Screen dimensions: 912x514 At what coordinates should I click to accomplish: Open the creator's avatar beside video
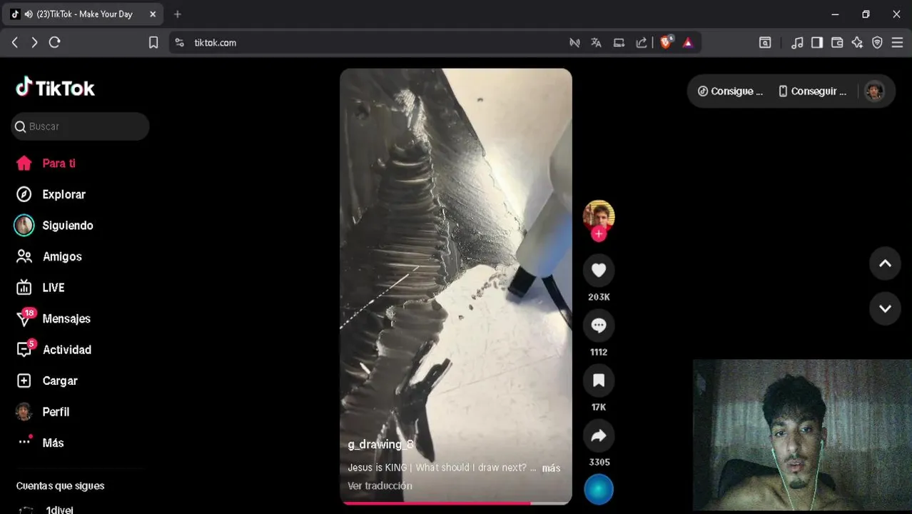tap(599, 215)
